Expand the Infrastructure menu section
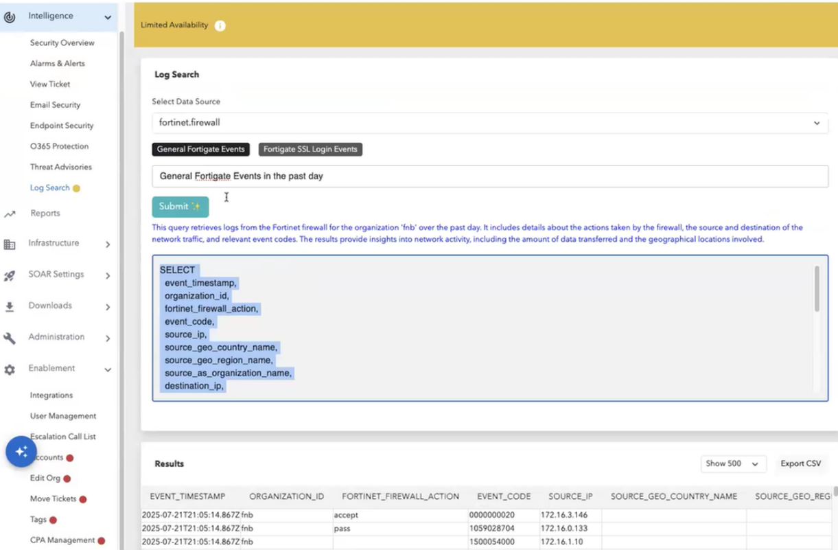Viewport: 838px width, 550px height. coord(108,244)
